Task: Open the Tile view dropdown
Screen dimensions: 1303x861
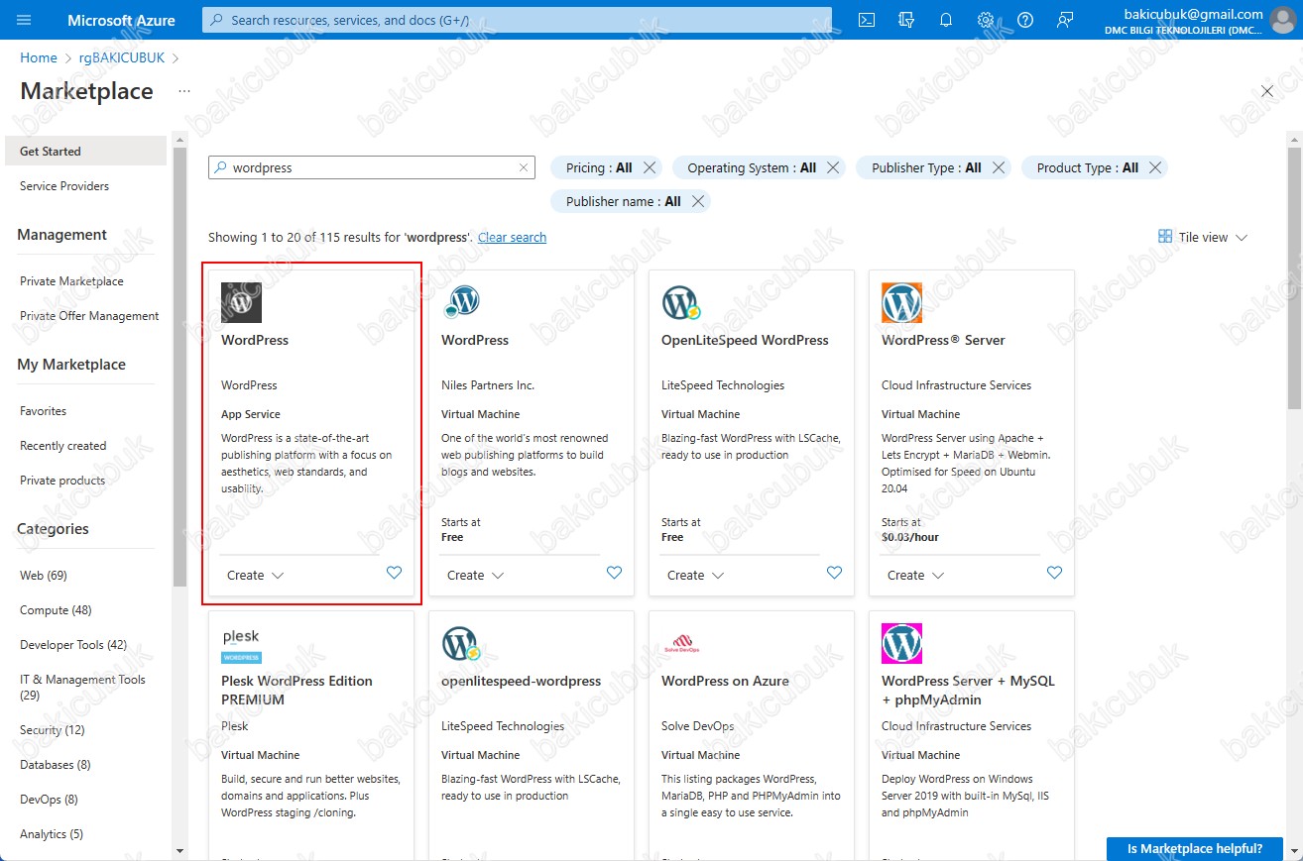Action: pos(1203,237)
